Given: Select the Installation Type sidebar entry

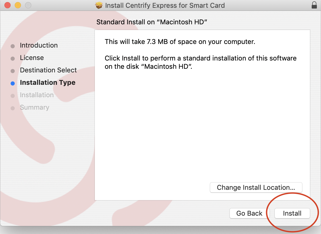Looking at the screenshot, I should 48,83.
